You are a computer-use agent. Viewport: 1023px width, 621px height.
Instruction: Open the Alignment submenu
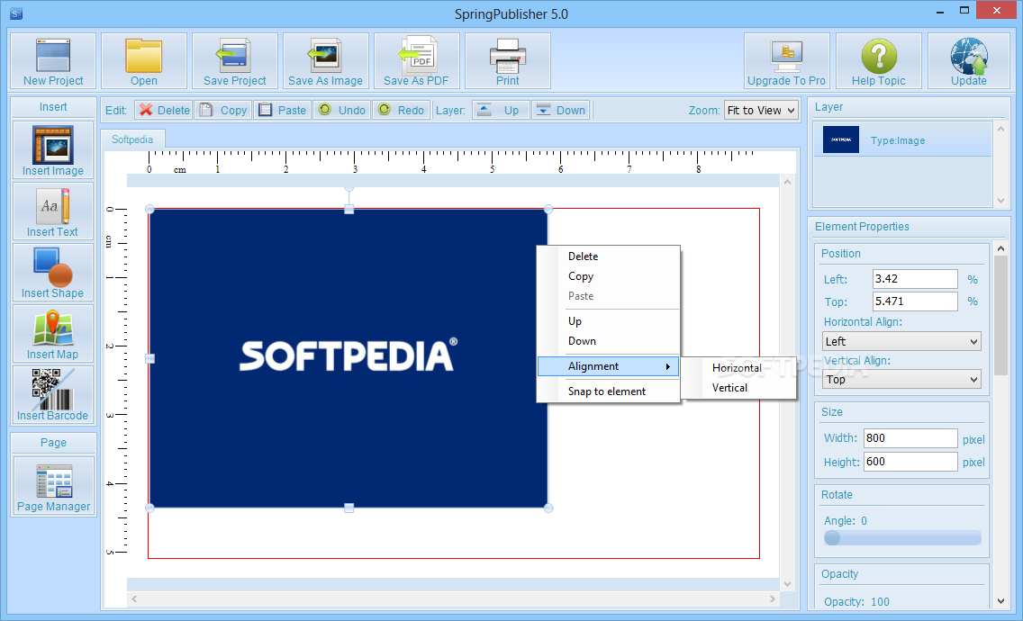(x=608, y=366)
